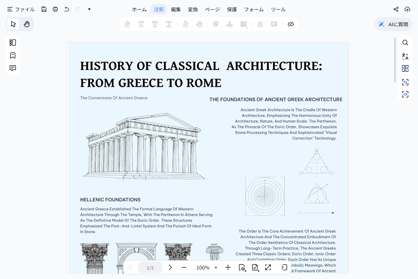Open the 編集 tab

point(176,9)
